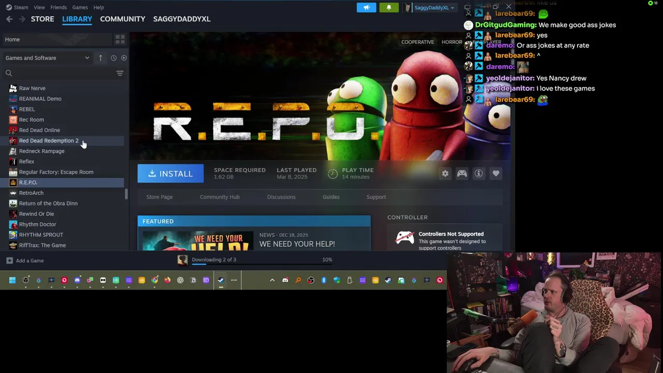Image resolution: width=663 pixels, height=373 pixels.
Task: Open the advanced filters icon beside search
Action: click(120, 73)
